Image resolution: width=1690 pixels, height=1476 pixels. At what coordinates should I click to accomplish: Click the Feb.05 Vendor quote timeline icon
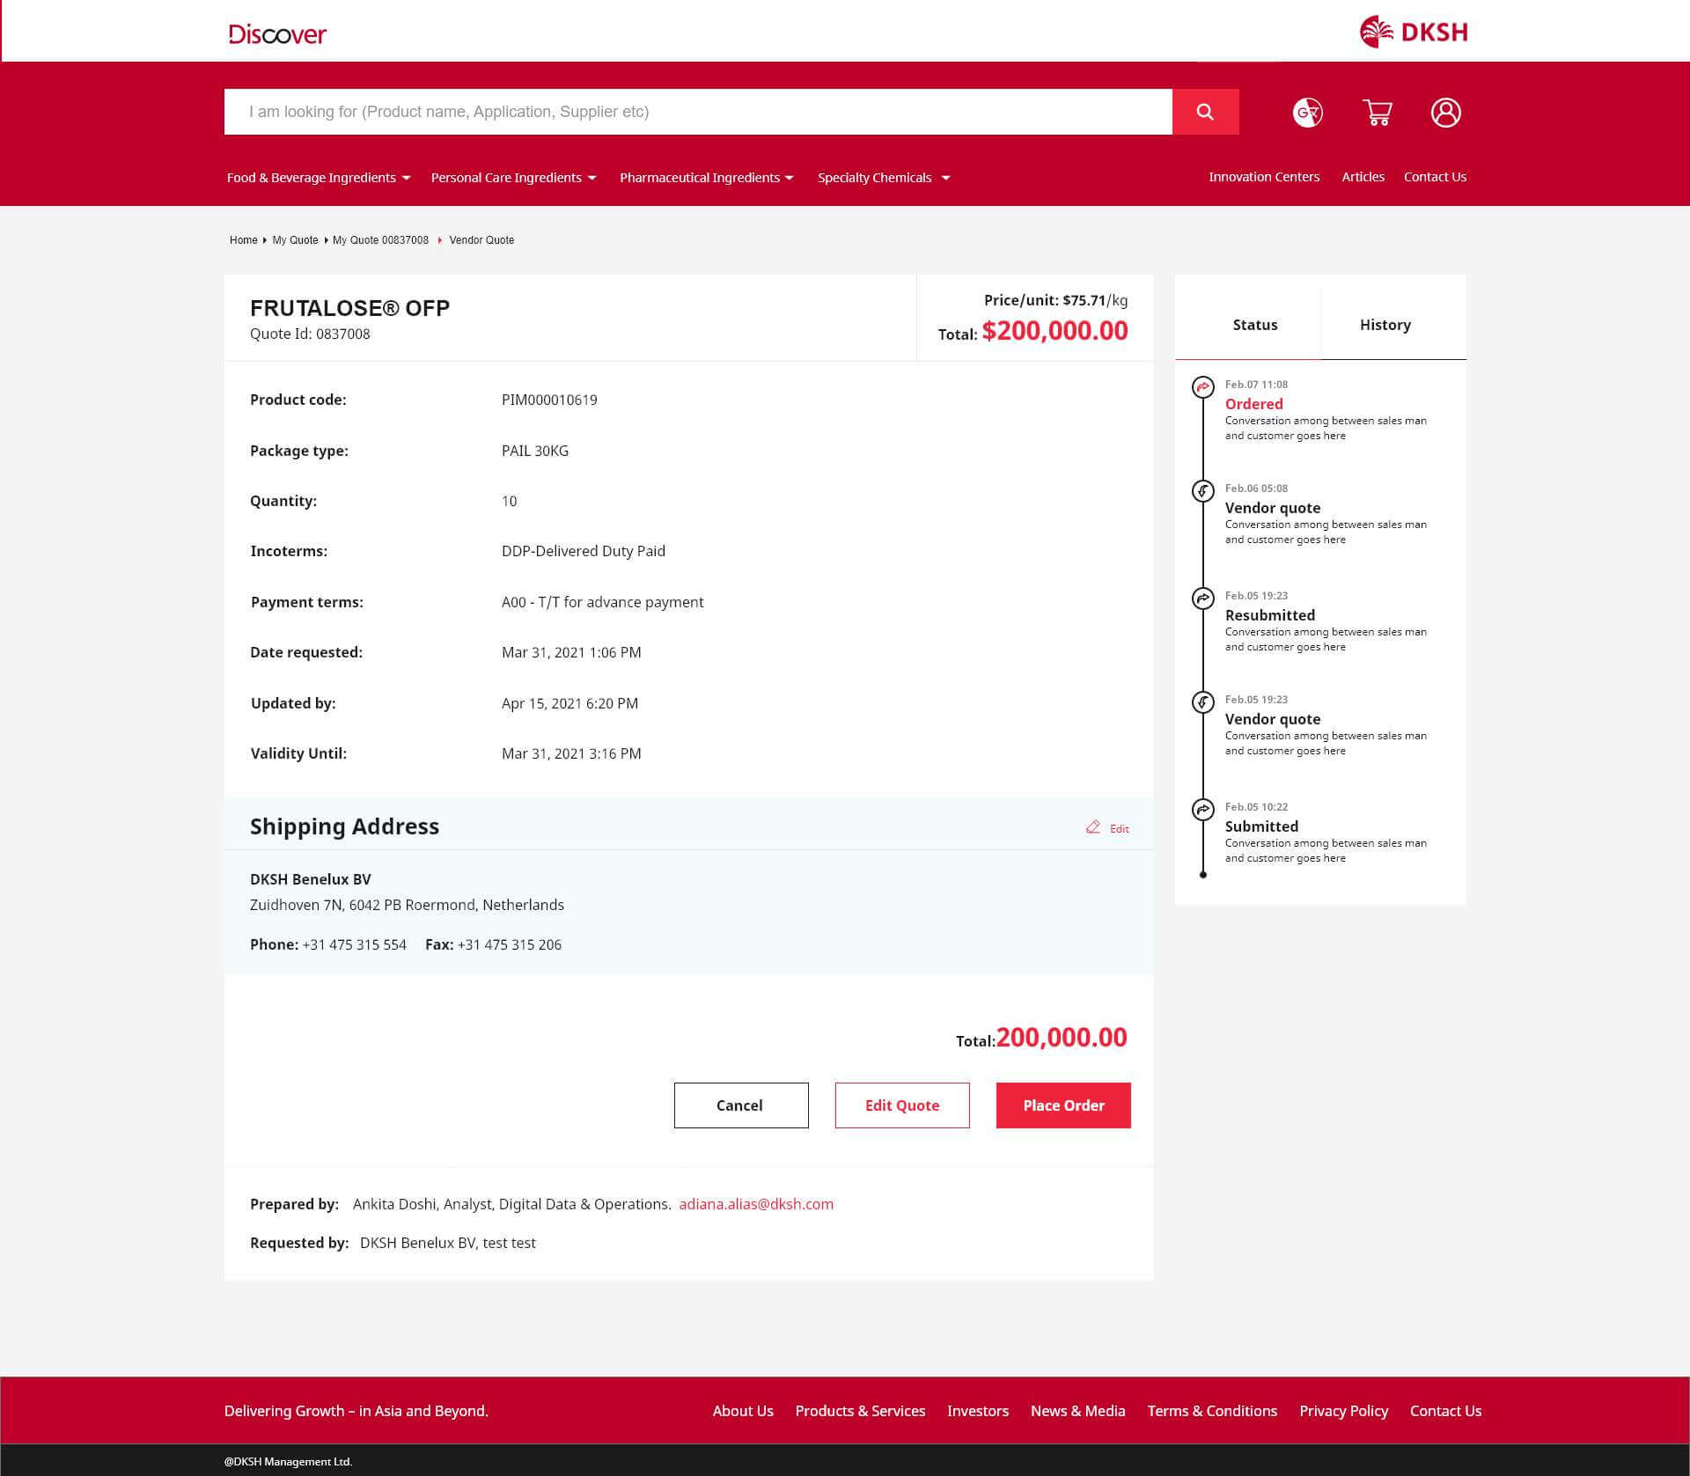[1203, 701]
